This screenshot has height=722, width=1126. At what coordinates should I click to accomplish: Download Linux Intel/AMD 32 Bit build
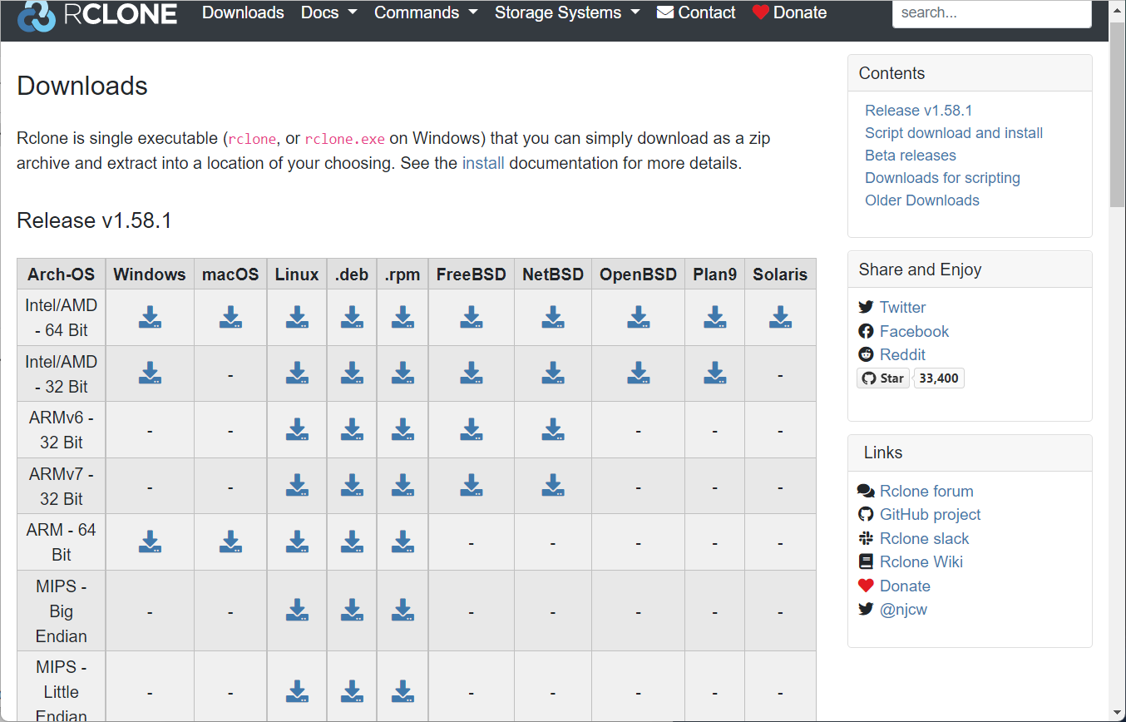click(x=297, y=373)
